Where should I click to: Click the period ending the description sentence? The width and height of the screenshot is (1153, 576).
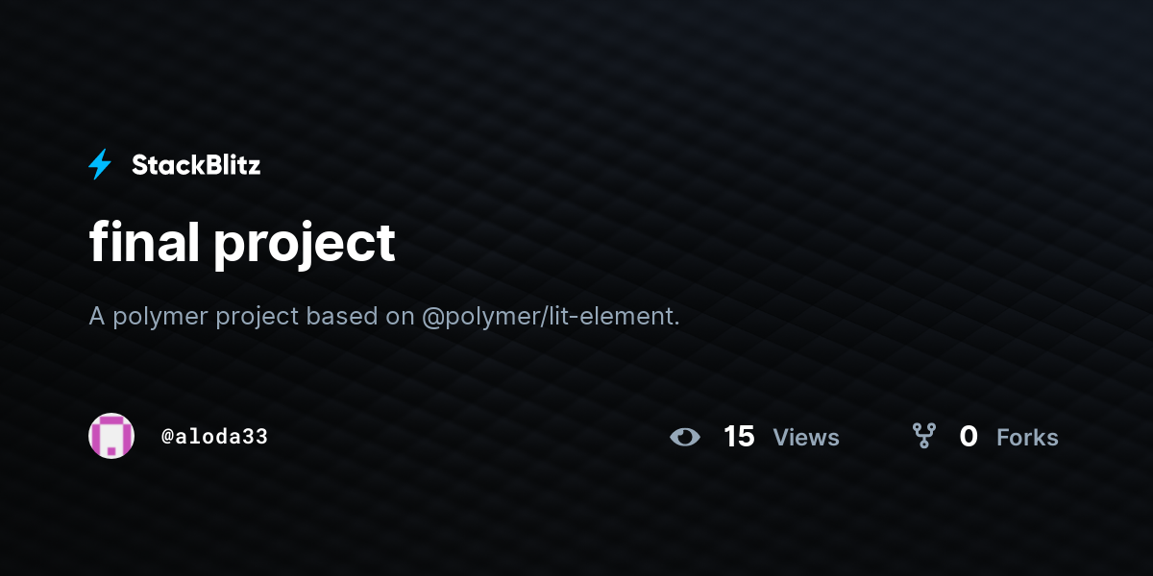tap(676, 324)
